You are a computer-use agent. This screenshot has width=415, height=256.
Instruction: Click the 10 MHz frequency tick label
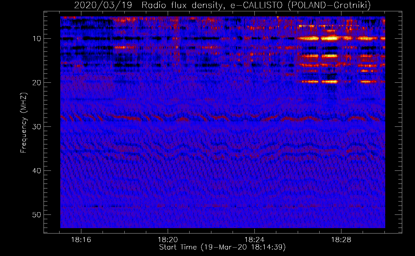pos(37,39)
